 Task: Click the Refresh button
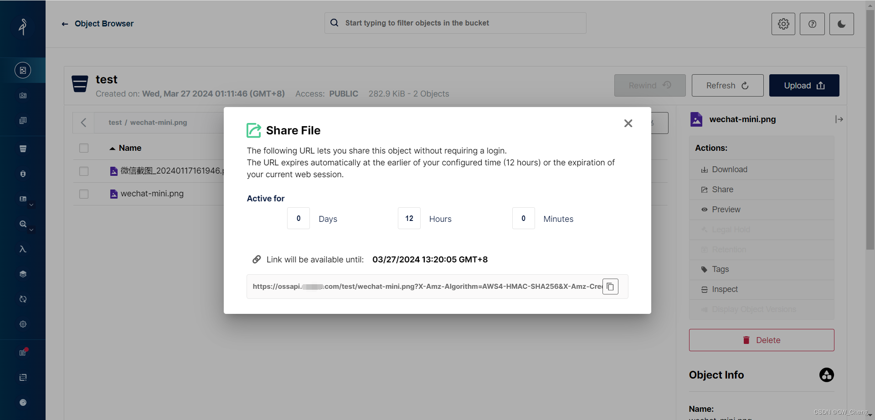click(727, 85)
